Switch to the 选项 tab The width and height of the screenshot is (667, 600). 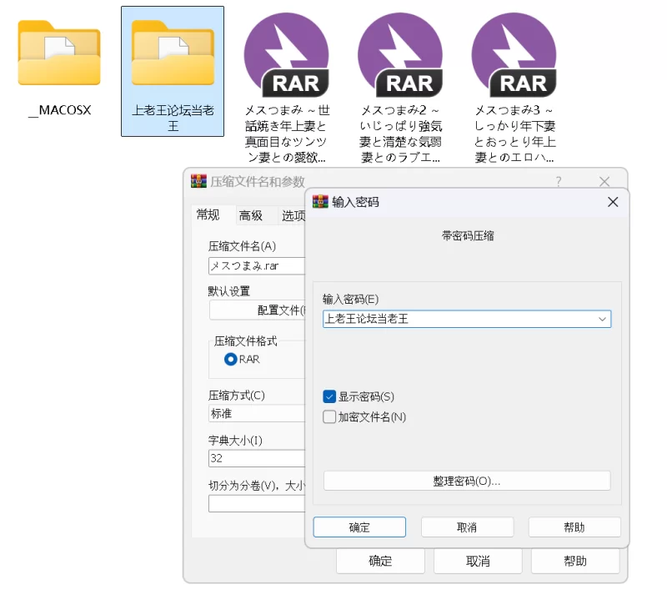pos(293,215)
